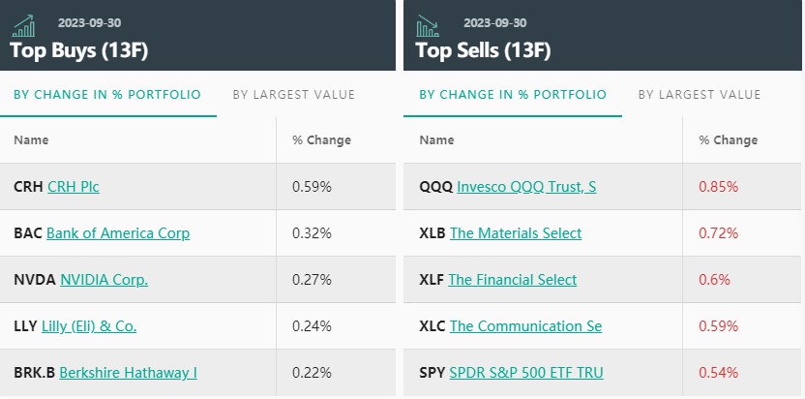Click the 'Name' column header in Top Sells
The height and width of the screenshot is (399, 805).
click(x=436, y=140)
